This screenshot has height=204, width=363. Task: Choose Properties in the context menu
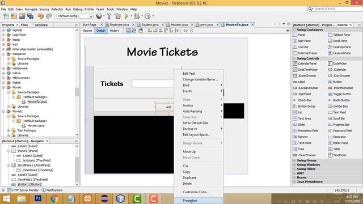[199, 201]
